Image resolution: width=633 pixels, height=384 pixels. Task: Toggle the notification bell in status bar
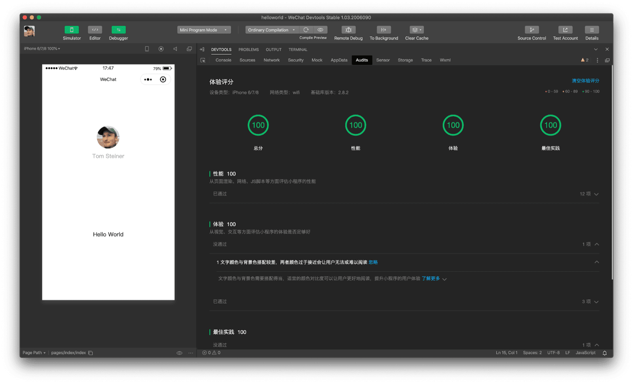[x=604, y=352]
